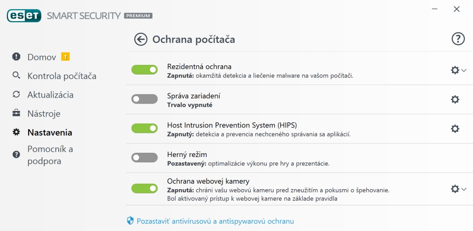Viewport: 473px width, 231px height.
Task: Turn on the Herný režim toggle
Action: (x=145, y=158)
